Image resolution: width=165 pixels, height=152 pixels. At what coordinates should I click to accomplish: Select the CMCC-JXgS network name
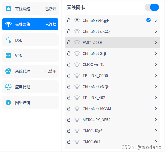click(93, 131)
